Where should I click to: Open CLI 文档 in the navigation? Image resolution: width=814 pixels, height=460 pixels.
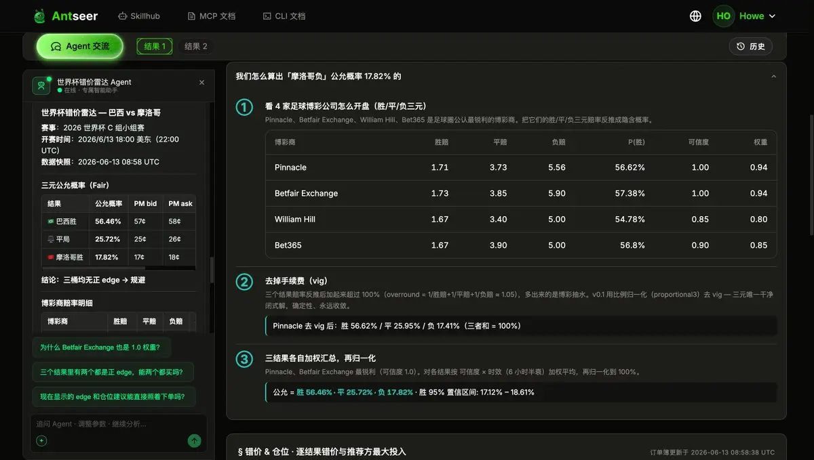284,16
